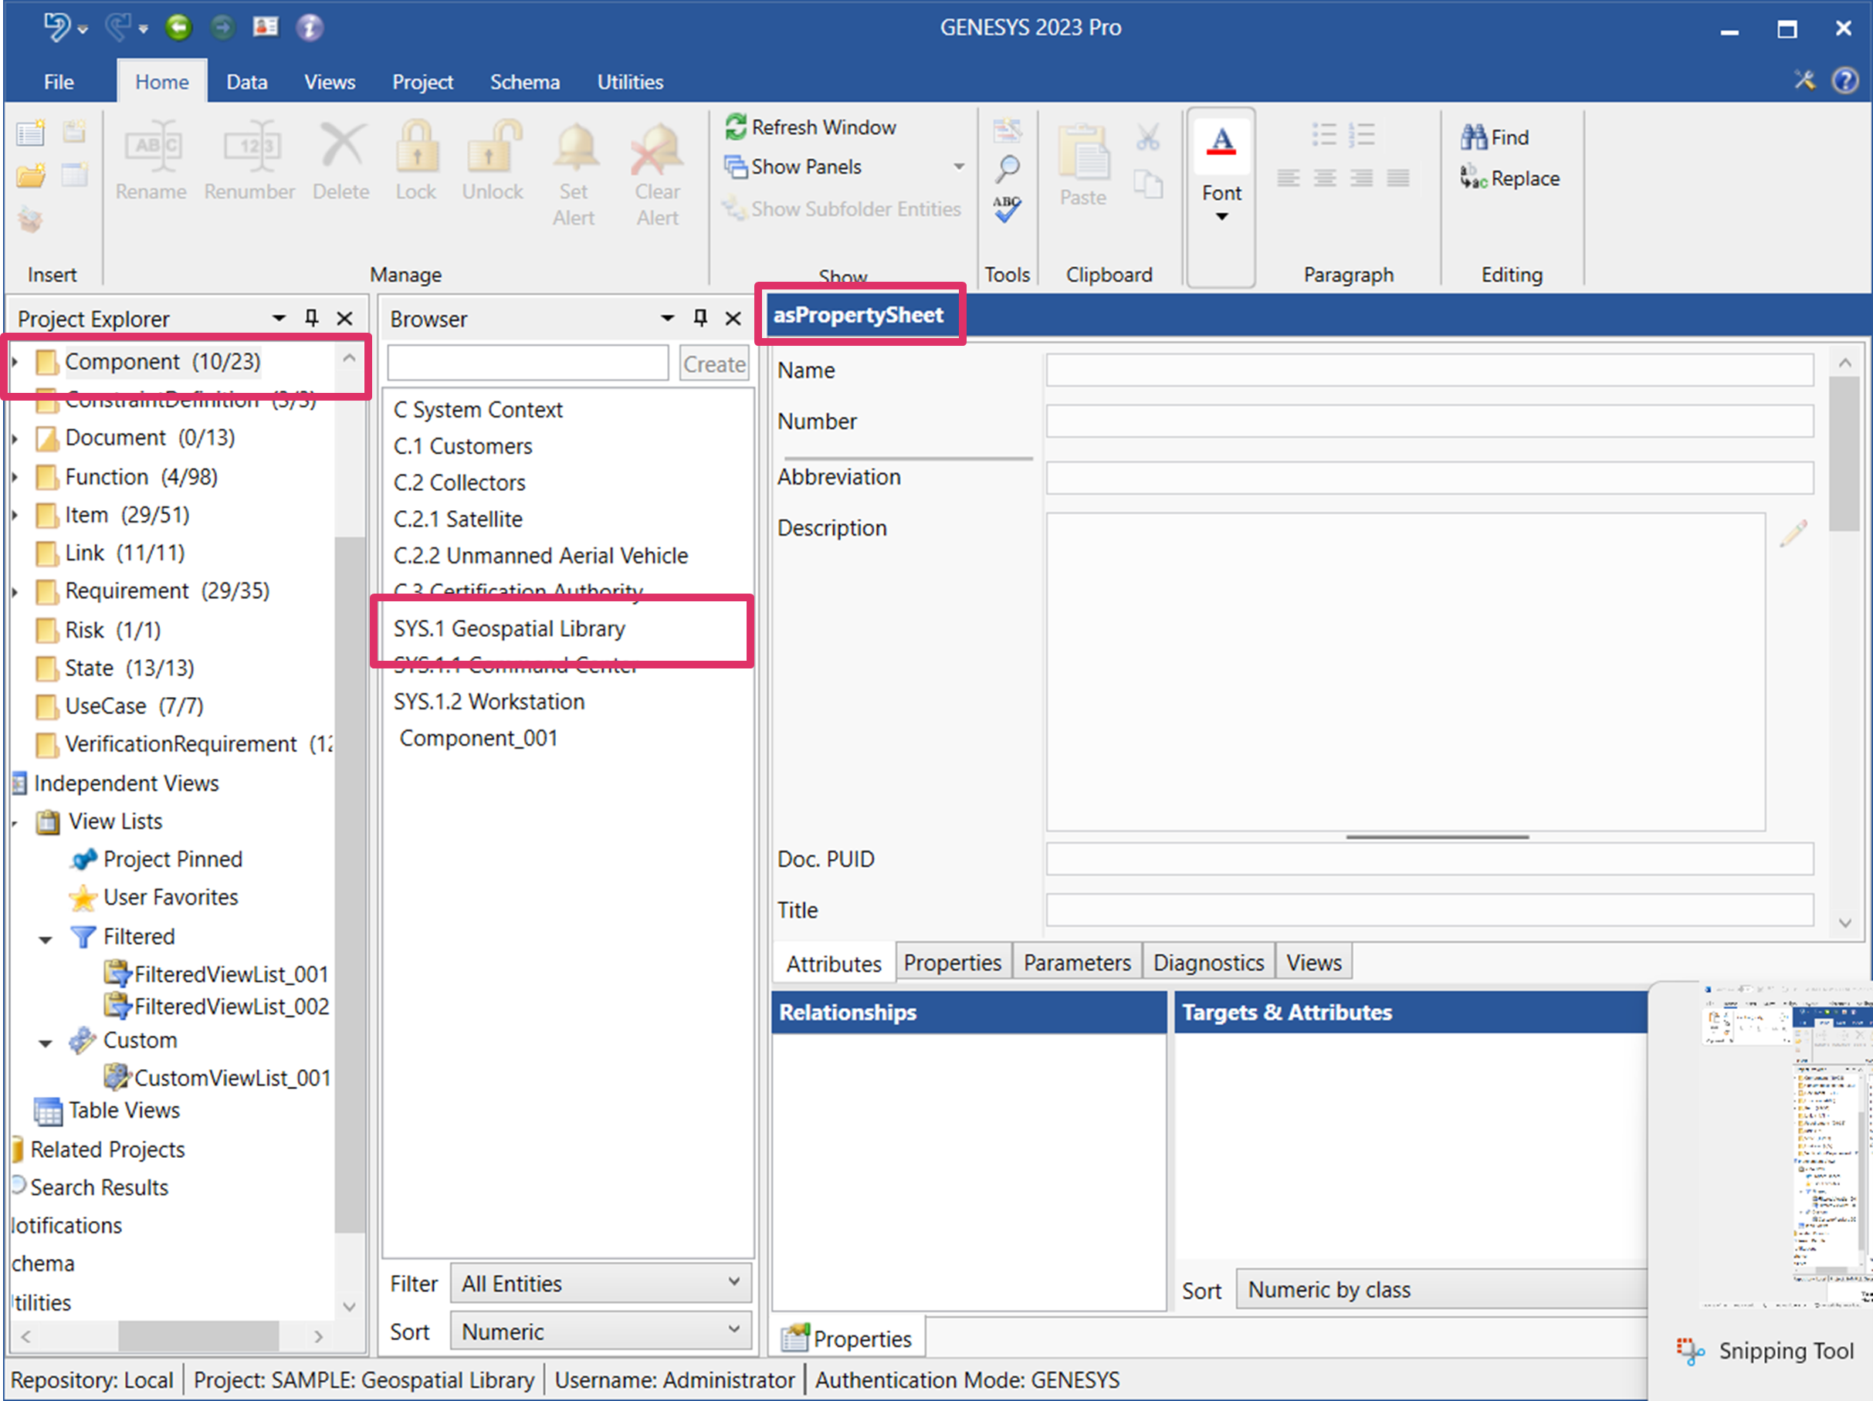Collapse the Filtered view lists node
1873x1401 pixels.
(46, 939)
